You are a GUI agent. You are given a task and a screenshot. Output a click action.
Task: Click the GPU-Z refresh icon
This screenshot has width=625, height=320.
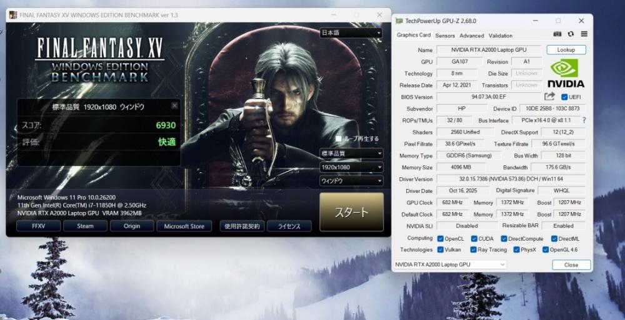pyautogui.click(x=571, y=34)
